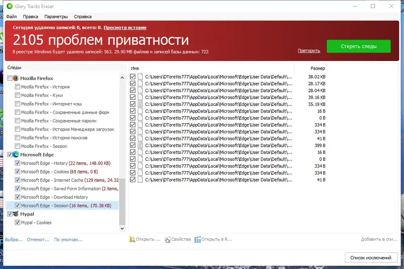This screenshot has height=269, width=404.
Task: Click file icon of the 38.02 KB entry
Action: click(x=140, y=76)
